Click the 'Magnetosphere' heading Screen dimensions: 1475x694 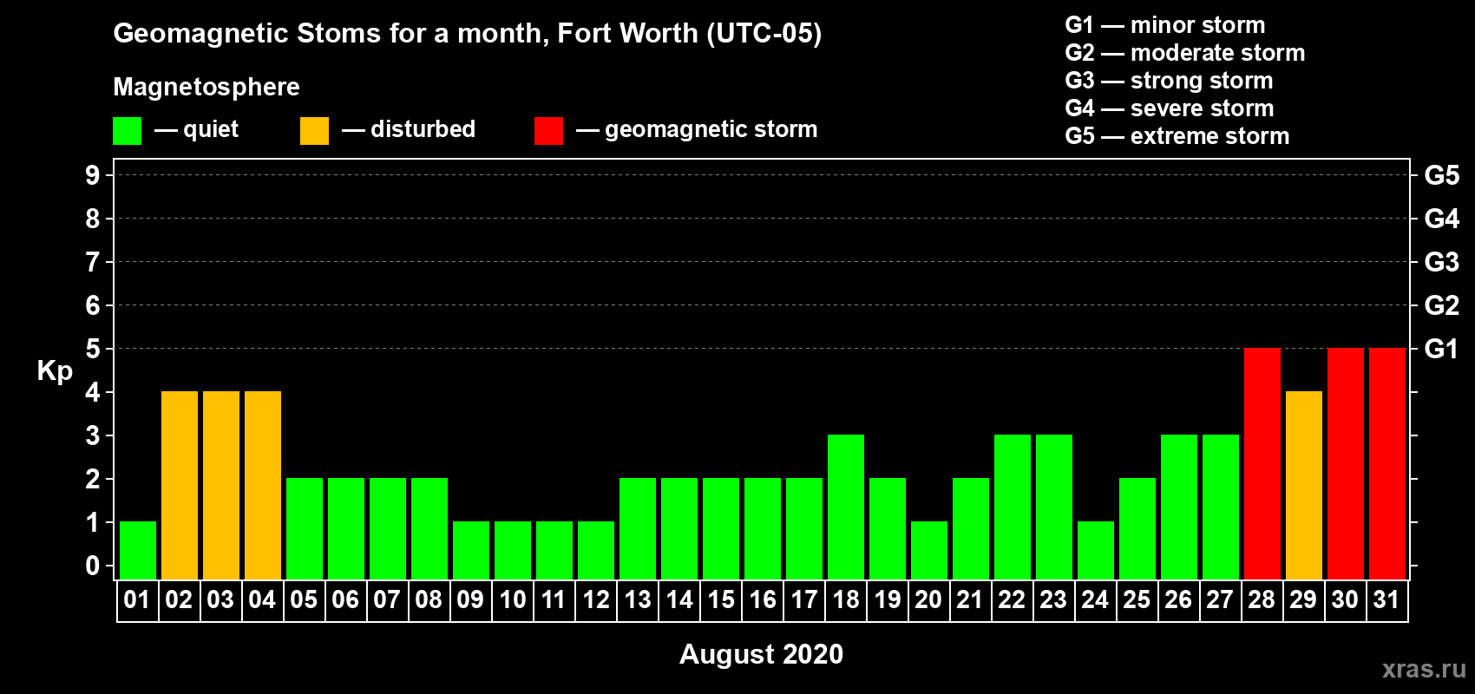pyautogui.click(x=206, y=88)
